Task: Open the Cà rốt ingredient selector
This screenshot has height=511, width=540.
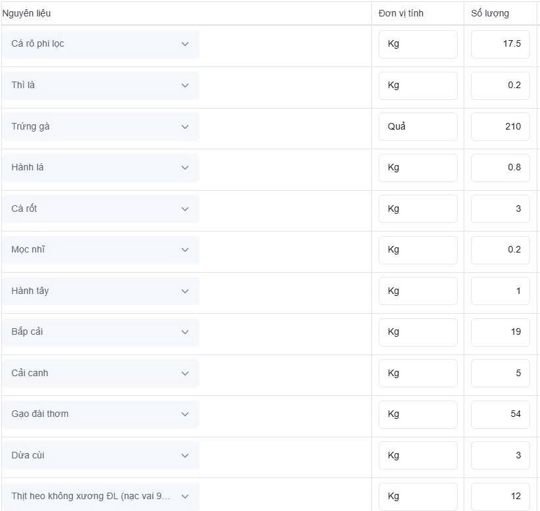Action: [101, 208]
